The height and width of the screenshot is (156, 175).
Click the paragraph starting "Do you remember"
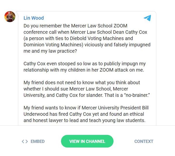(x=87, y=38)
